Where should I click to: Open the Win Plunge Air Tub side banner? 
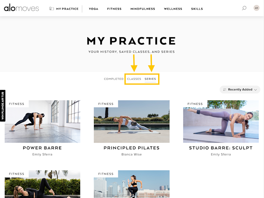pos(2,106)
